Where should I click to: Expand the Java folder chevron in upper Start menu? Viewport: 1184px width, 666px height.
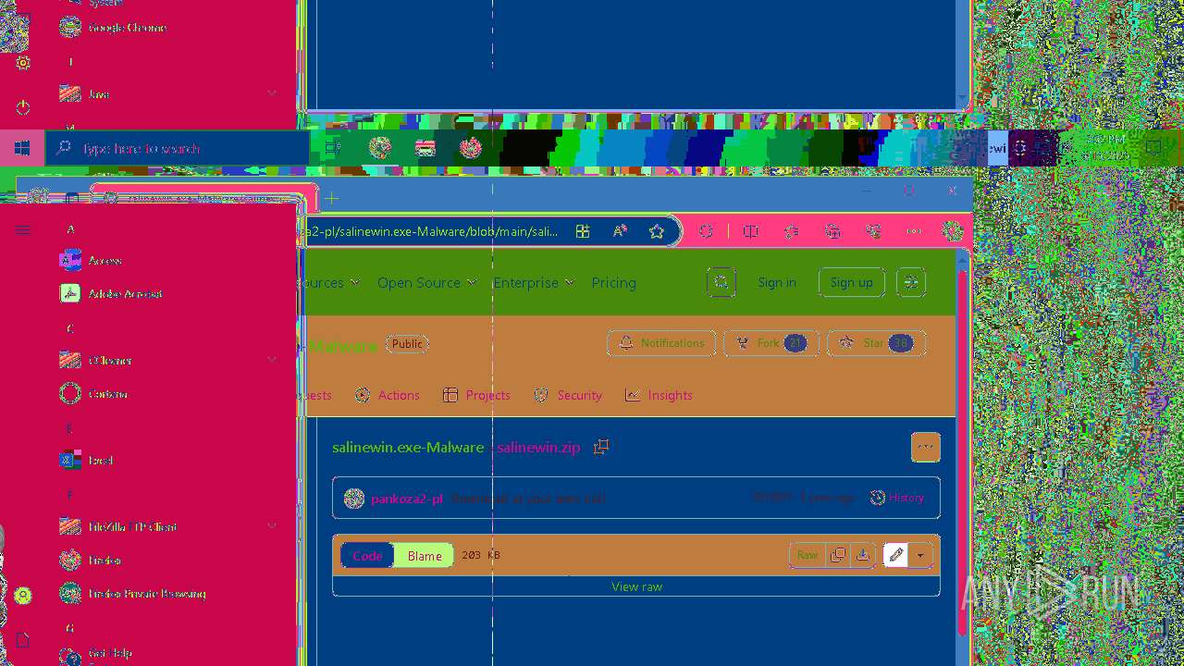click(272, 93)
